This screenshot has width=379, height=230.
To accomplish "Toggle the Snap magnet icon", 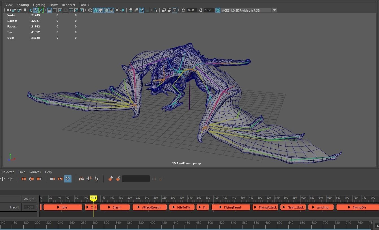I will 68,179.
